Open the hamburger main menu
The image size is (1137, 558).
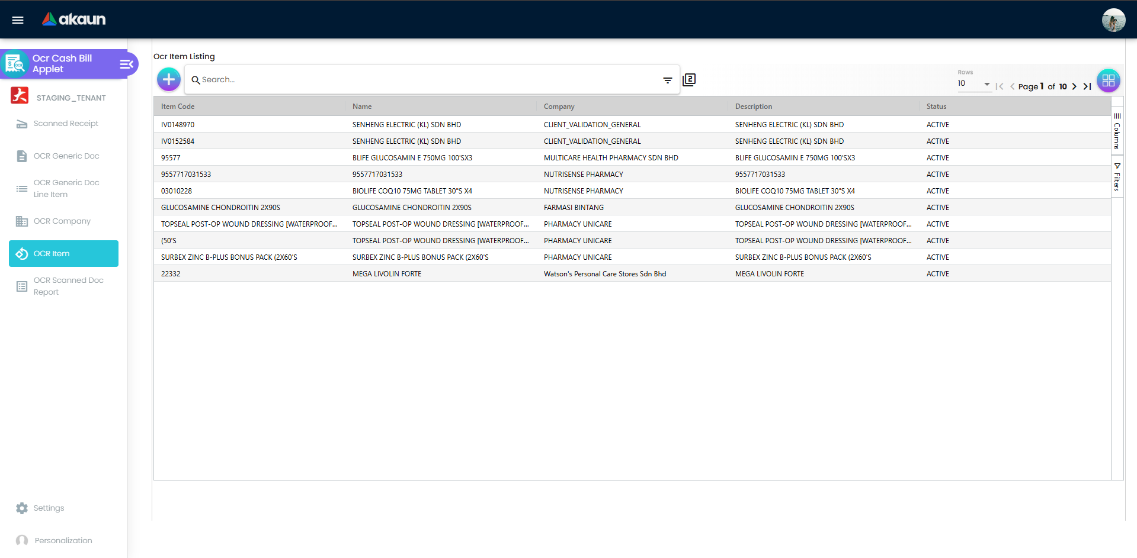pos(18,20)
